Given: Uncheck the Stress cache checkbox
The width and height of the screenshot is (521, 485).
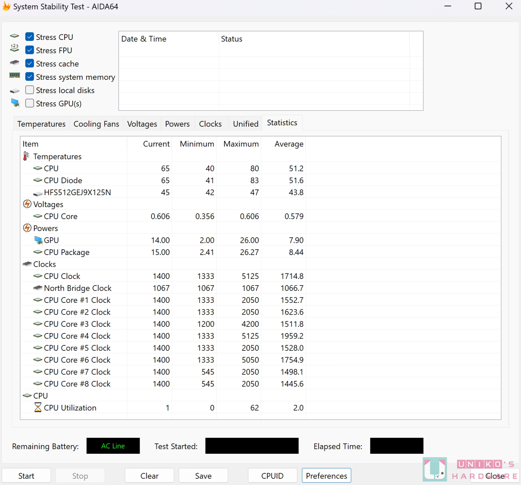Looking at the screenshot, I should coord(30,63).
